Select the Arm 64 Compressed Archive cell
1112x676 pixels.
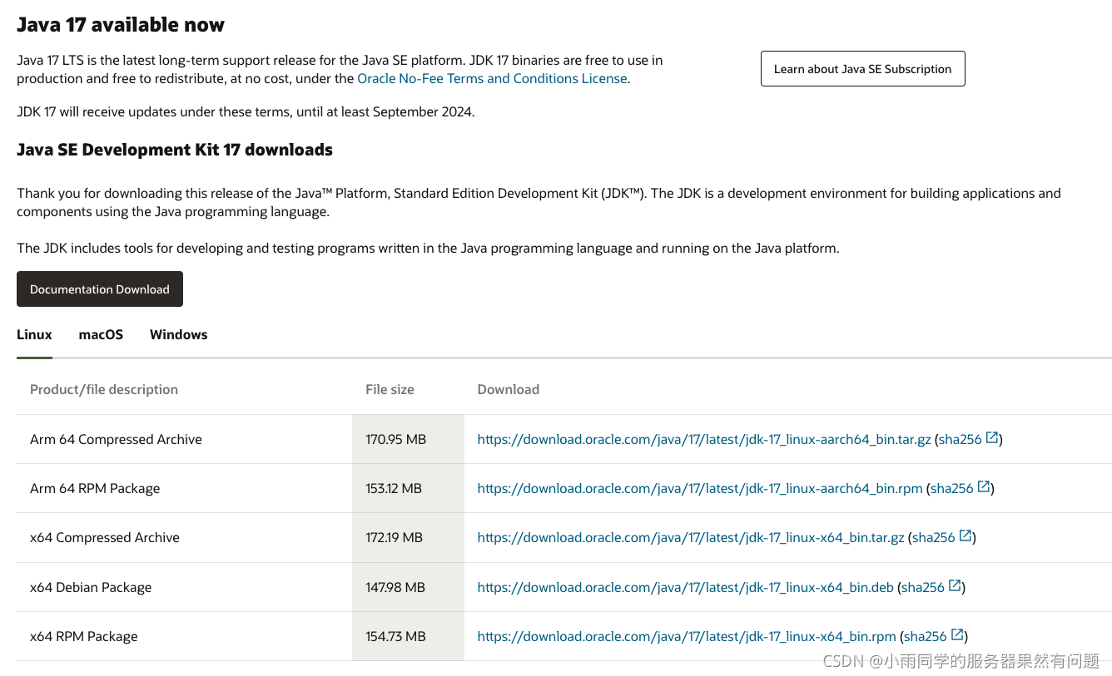[184, 439]
